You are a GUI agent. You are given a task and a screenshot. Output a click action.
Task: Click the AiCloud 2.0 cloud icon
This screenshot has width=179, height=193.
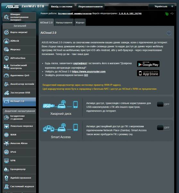[x=6, y=101]
